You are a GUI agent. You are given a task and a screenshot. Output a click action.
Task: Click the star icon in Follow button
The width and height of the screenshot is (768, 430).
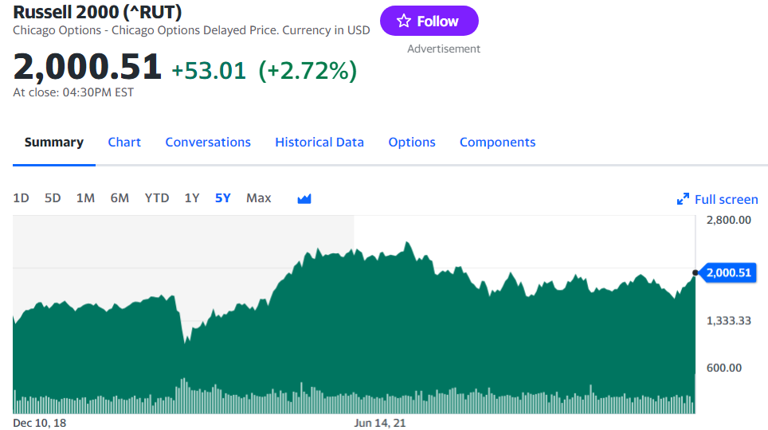[404, 21]
